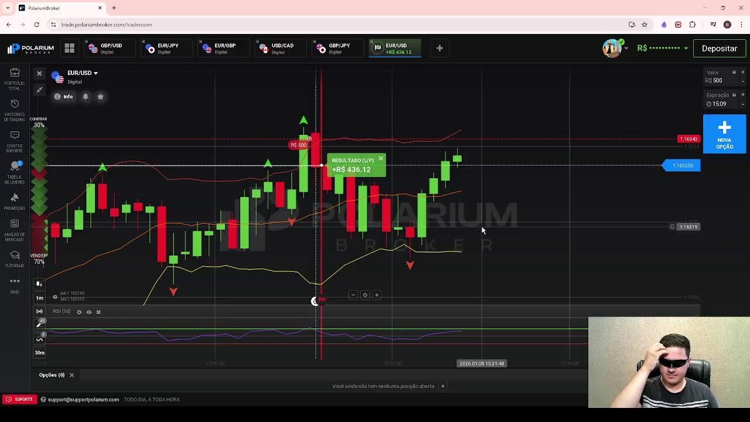Select the USD/CAD Digital tab
This screenshot has width=750, height=422.
280,48
